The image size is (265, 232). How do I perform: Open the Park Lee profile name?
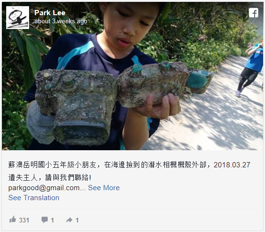[x=50, y=13]
